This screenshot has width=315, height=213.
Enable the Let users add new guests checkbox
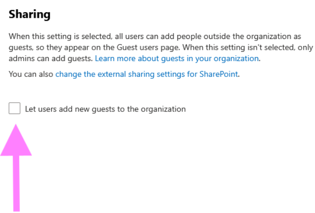(x=14, y=108)
